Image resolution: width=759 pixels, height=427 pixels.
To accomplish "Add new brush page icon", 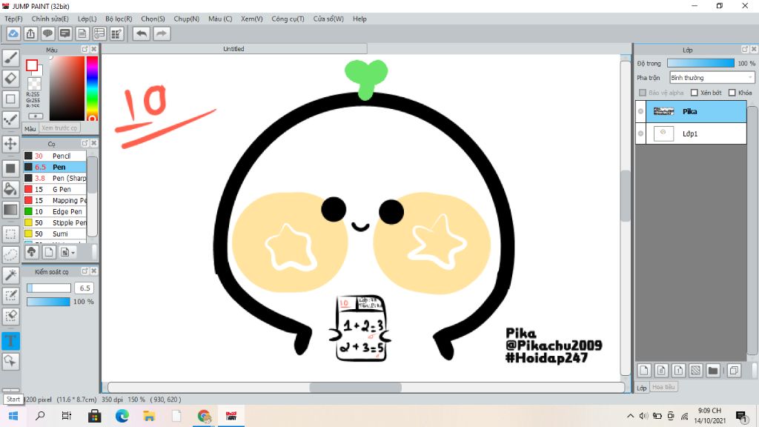I will pyautogui.click(x=49, y=252).
